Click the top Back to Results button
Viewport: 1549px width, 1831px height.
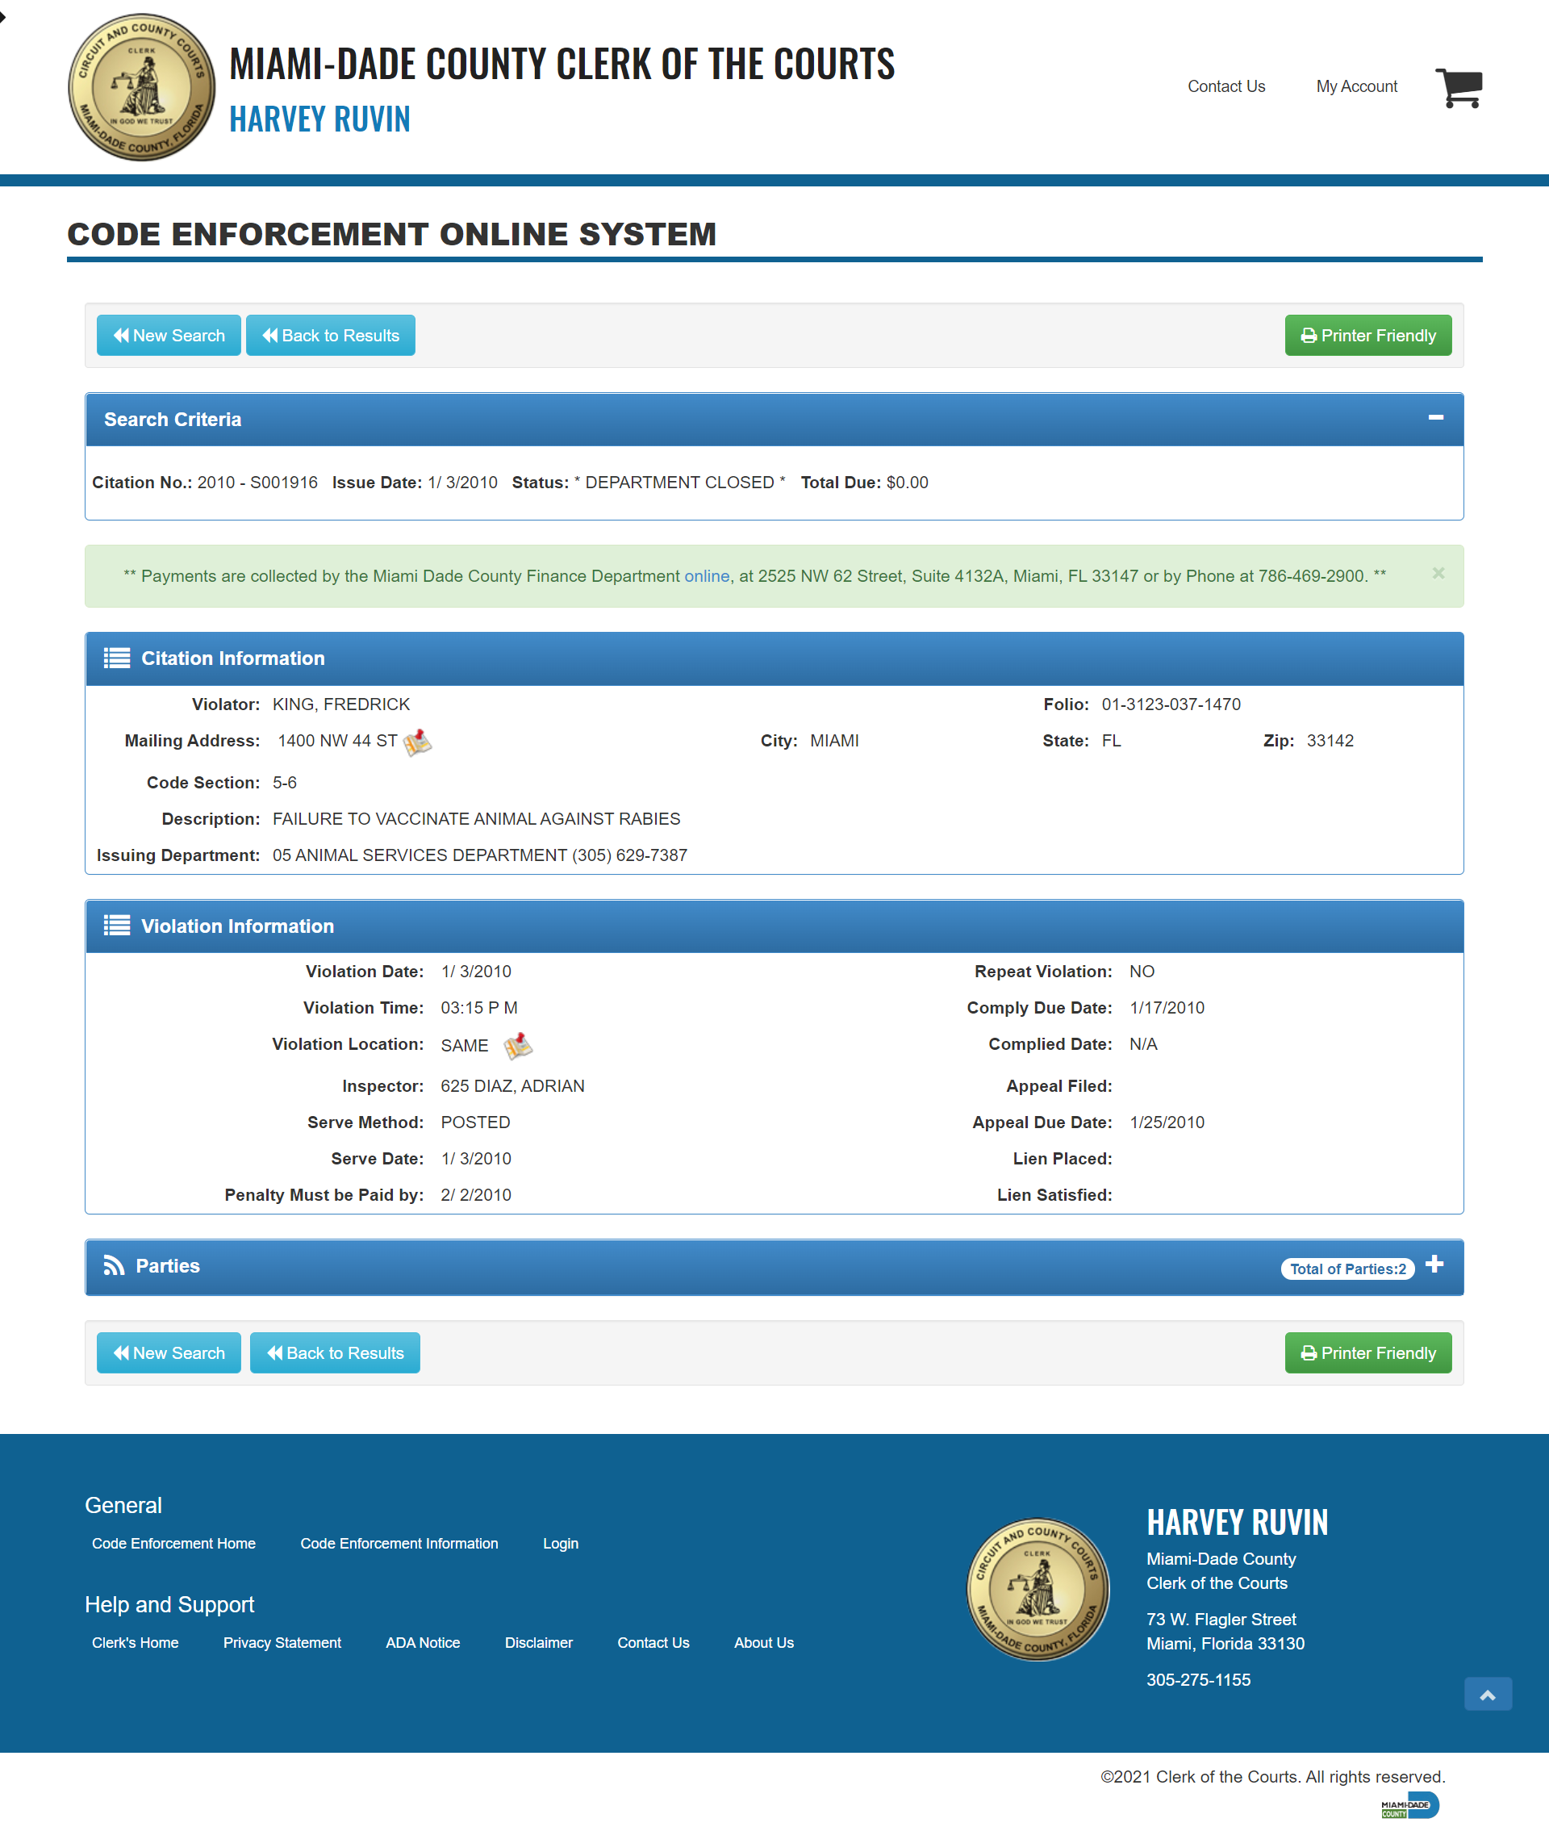click(x=330, y=336)
